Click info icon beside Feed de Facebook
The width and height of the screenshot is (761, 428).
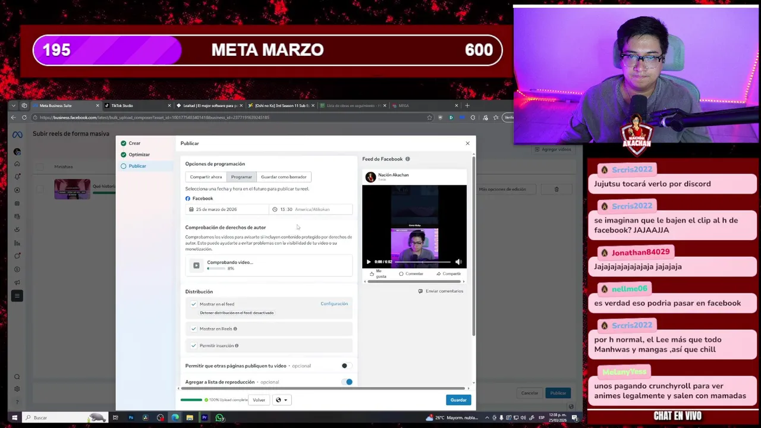(407, 159)
